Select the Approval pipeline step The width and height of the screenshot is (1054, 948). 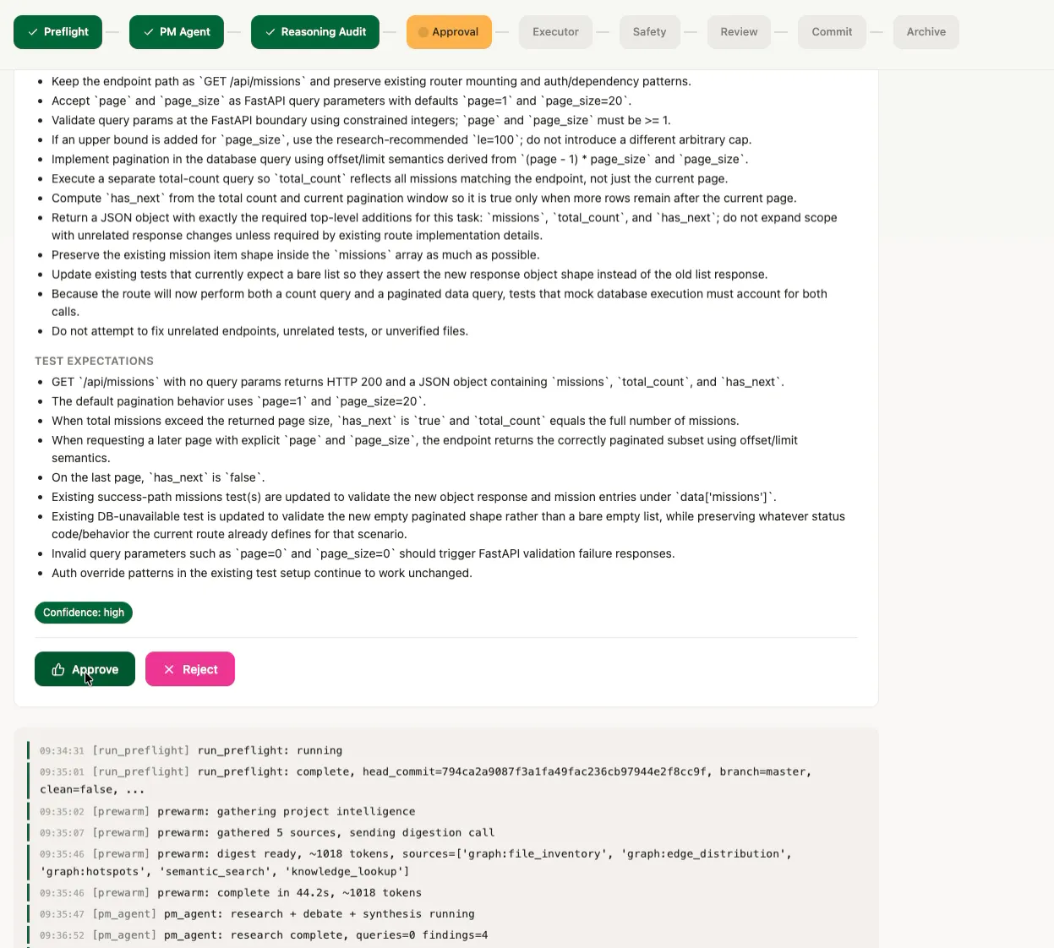(x=449, y=32)
